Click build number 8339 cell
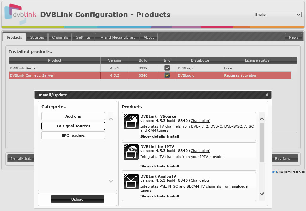Image resolution: width=306 pixels, height=211 pixels. pyautogui.click(x=143, y=68)
